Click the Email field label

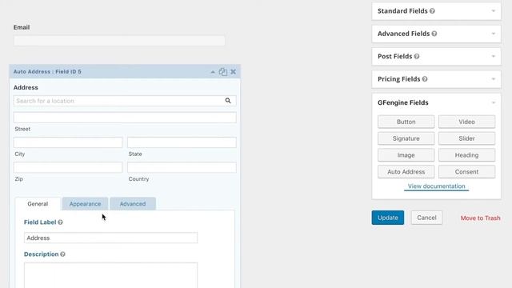click(x=22, y=27)
